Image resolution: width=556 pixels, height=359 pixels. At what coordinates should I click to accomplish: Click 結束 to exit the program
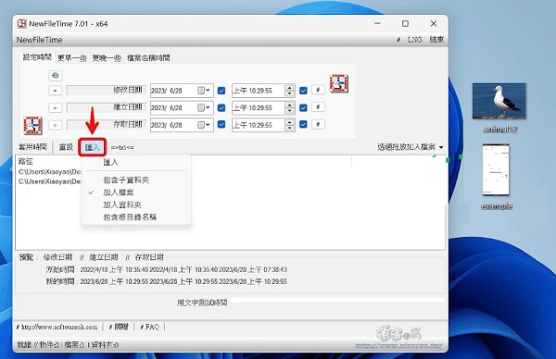tap(436, 40)
